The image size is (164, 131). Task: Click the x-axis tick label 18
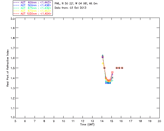140,121
